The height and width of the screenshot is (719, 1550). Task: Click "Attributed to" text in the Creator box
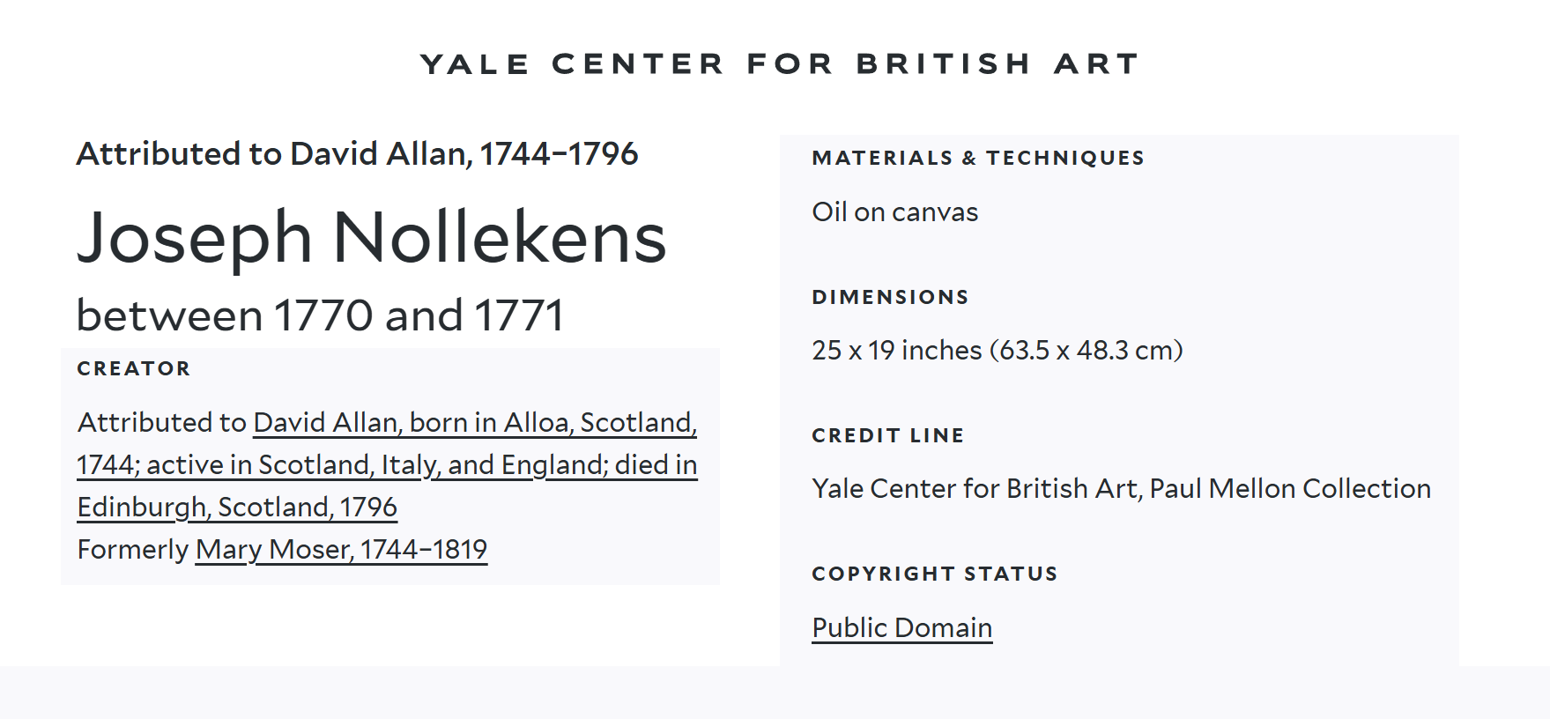click(162, 423)
